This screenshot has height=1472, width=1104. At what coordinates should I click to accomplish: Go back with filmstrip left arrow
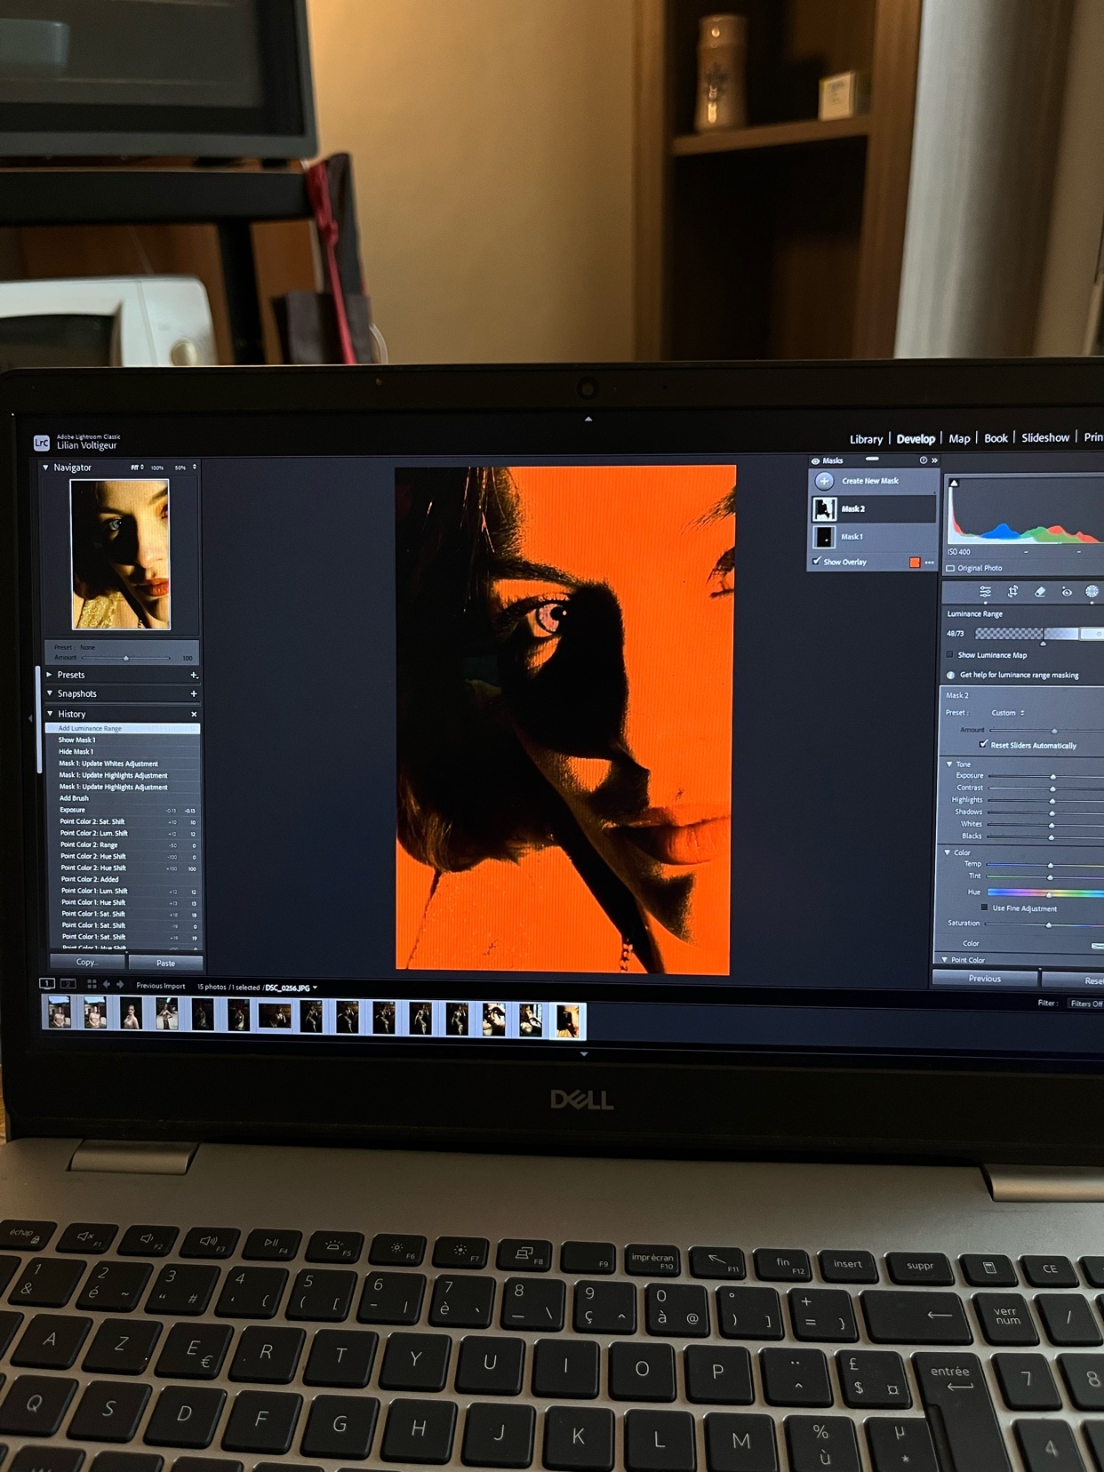point(107,985)
